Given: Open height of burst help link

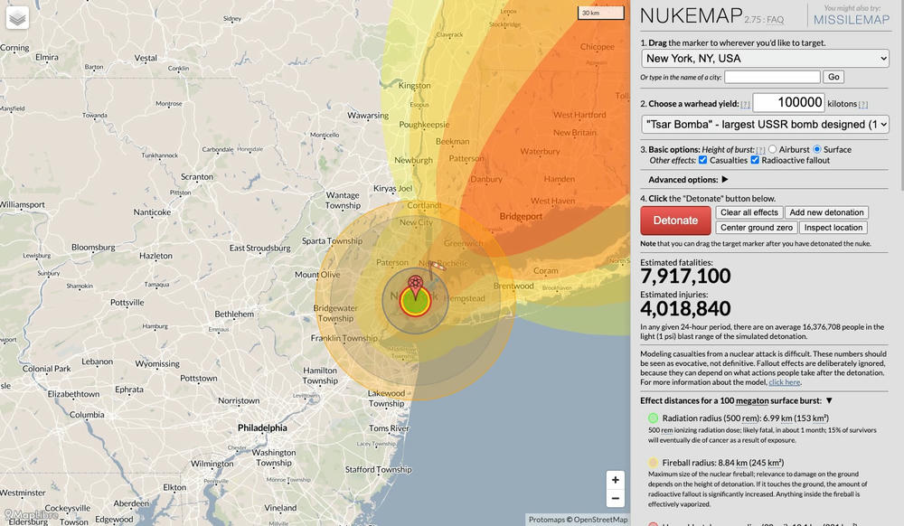Looking at the screenshot, I should pyautogui.click(x=760, y=150).
